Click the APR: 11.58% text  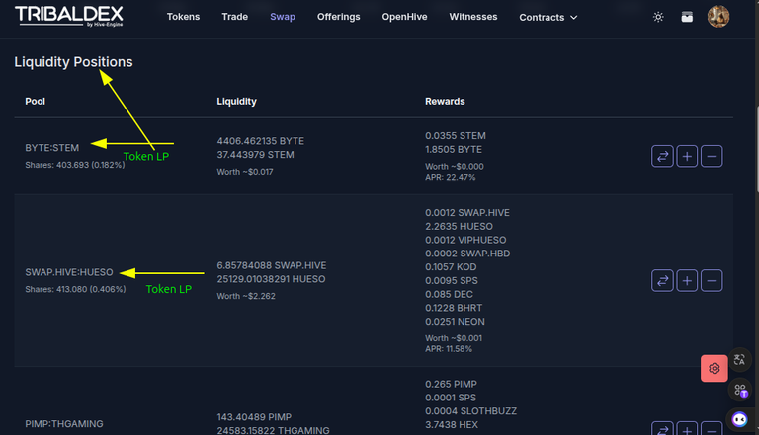(449, 349)
